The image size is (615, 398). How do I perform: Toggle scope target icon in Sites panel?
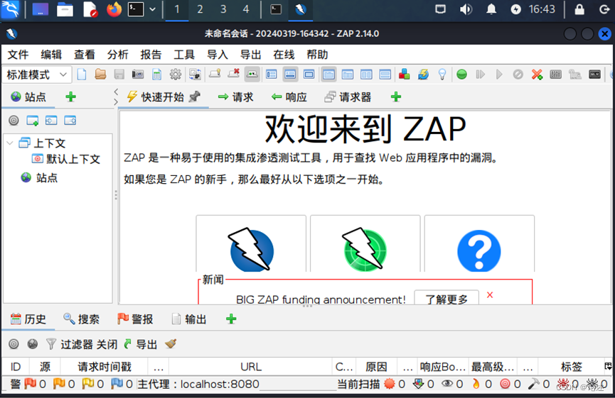tap(14, 120)
